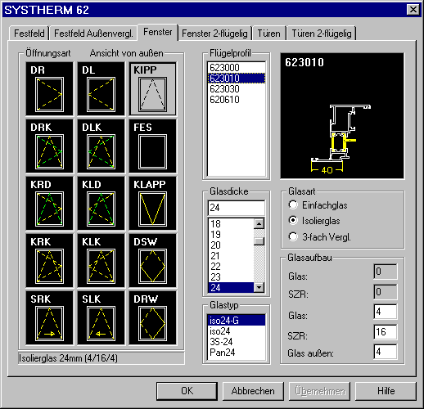Viewport: 424px width, 409px height.
Task: Select the KRD opening type icon
Action: pyautogui.click(x=49, y=204)
